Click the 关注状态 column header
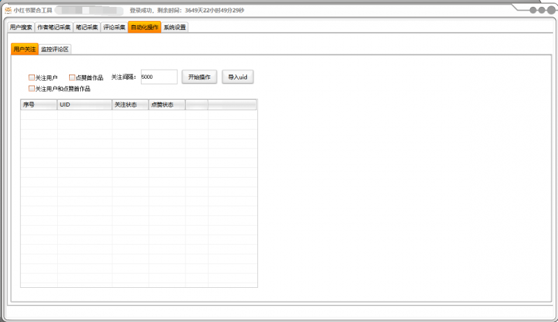Screen dimensions: 558x322 point(130,105)
